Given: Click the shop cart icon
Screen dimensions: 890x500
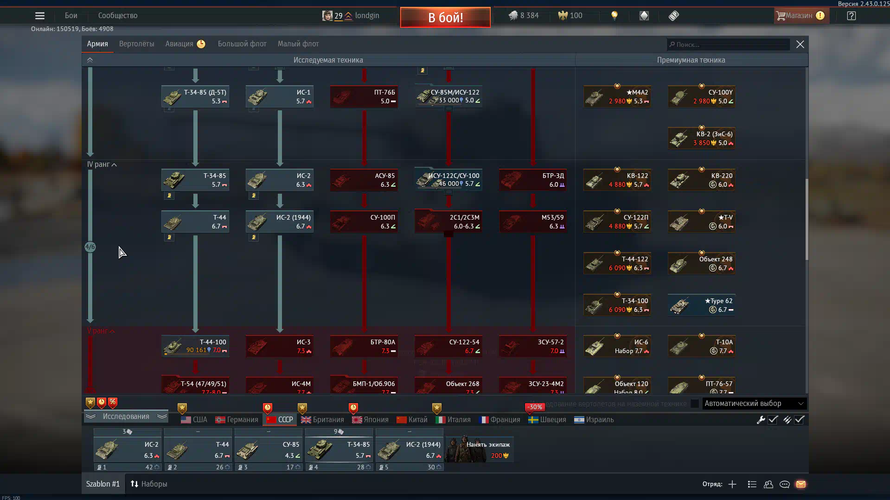Looking at the screenshot, I should click(x=781, y=16).
